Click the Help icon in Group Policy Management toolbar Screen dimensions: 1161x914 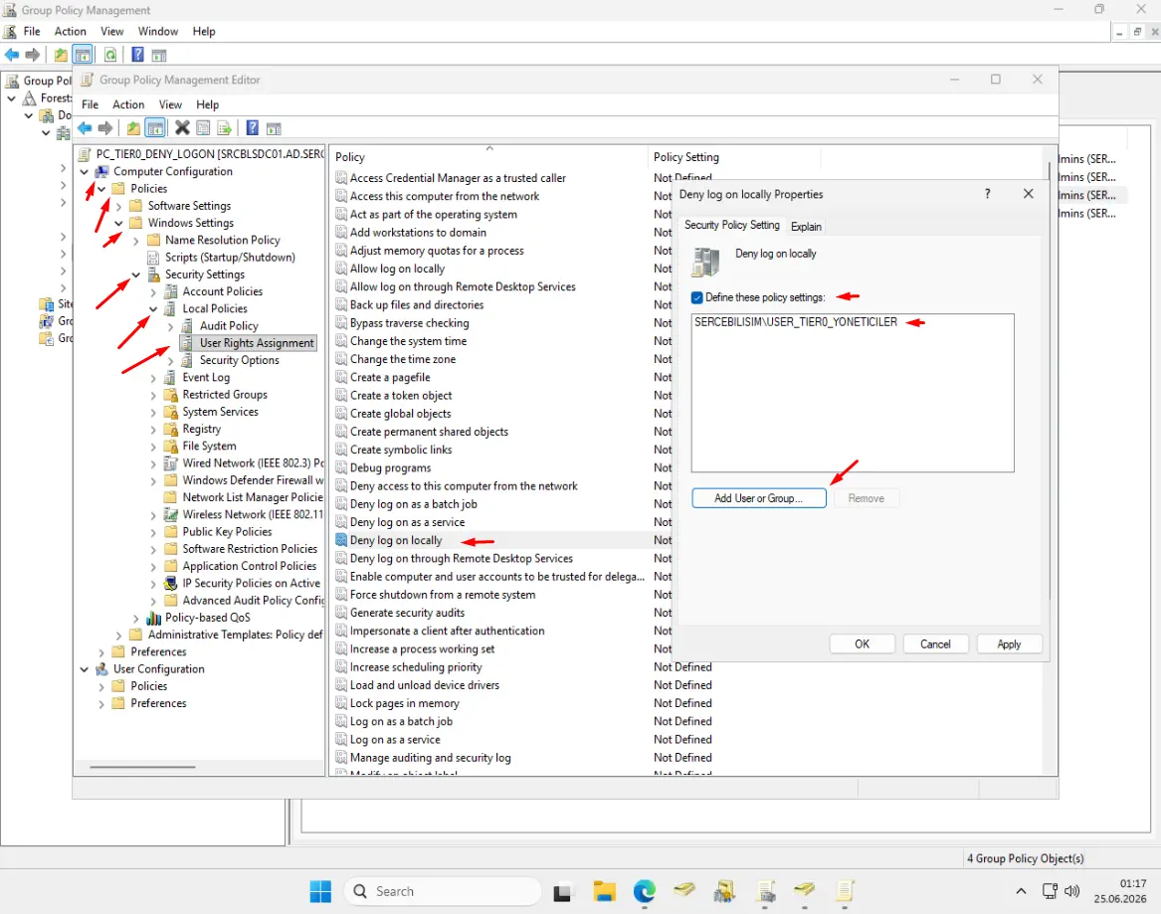pyautogui.click(x=137, y=55)
